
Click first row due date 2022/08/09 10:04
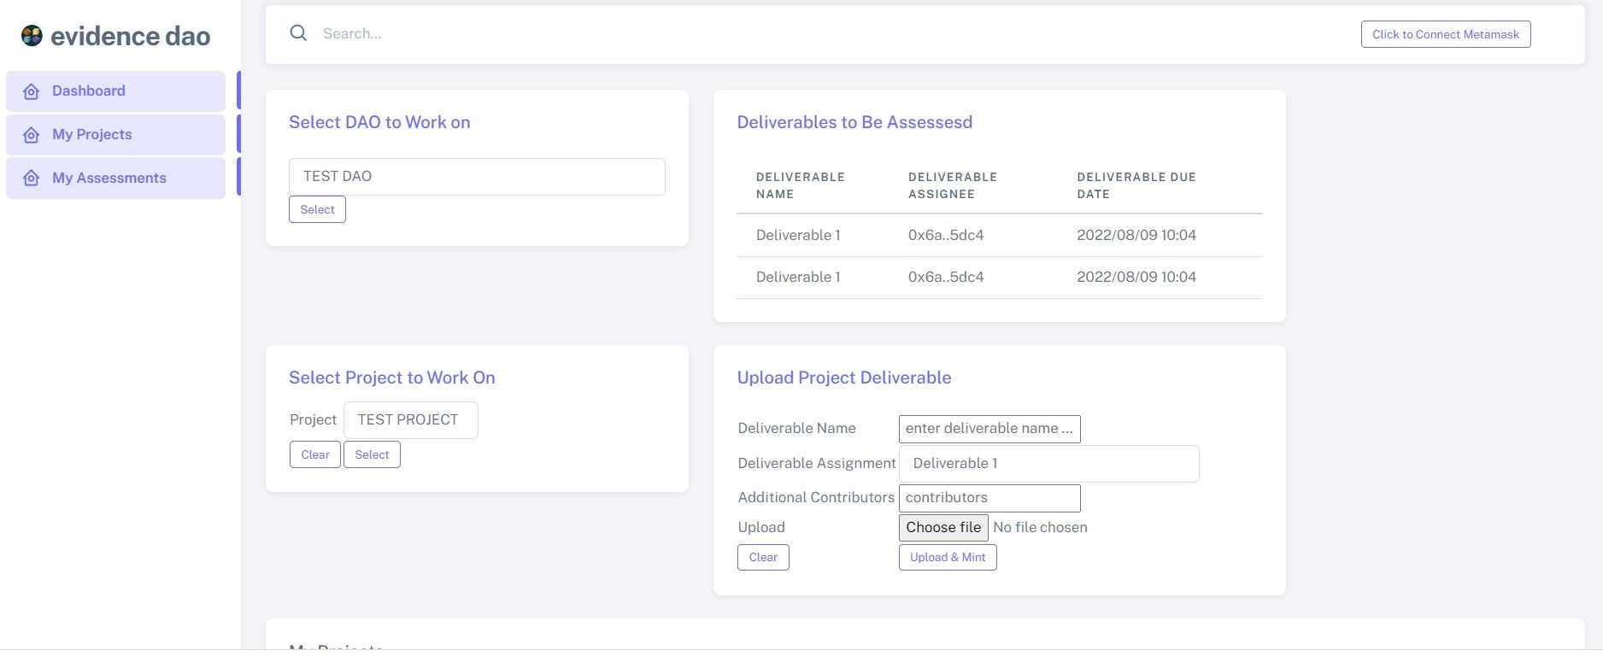tap(1136, 235)
